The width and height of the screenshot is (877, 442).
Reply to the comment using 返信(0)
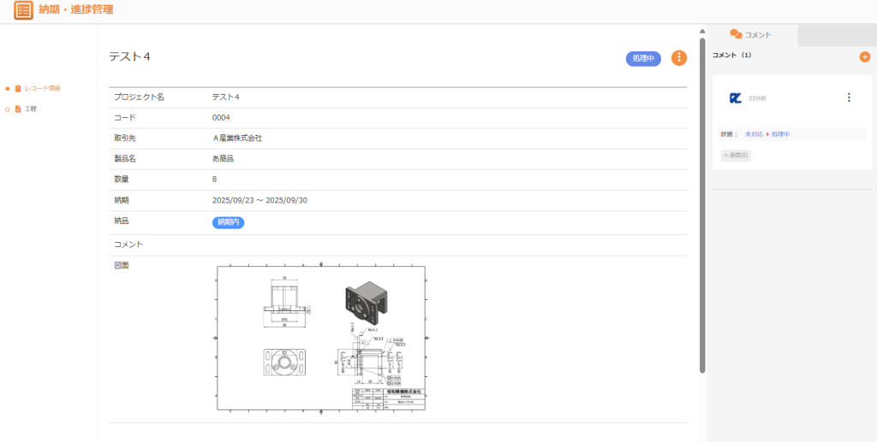(737, 156)
